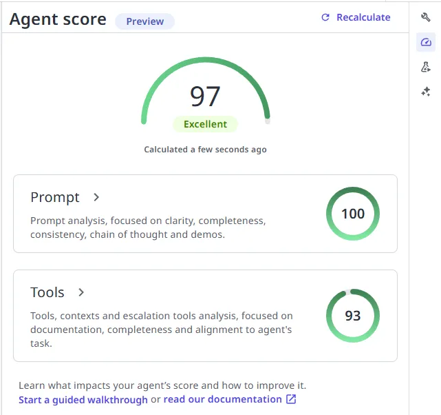The height and width of the screenshot is (415, 441).
Task: Click the overall score gauge showing 97
Action: click(x=205, y=92)
